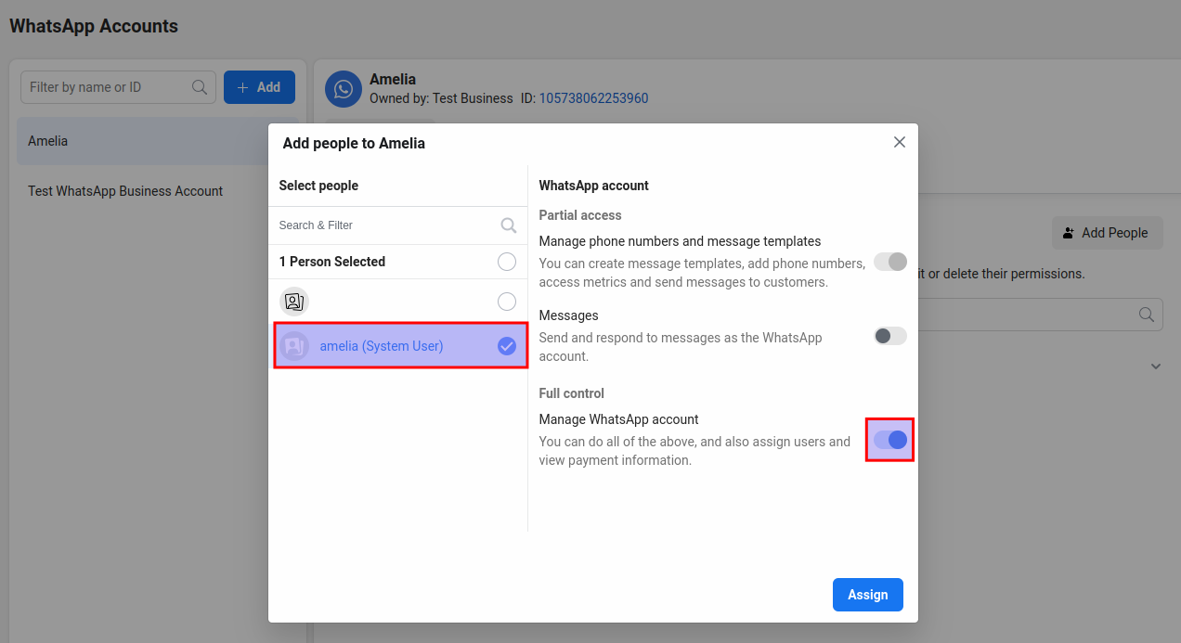
Task: Enable the Messages permission switch
Action: (x=890, y=336)
